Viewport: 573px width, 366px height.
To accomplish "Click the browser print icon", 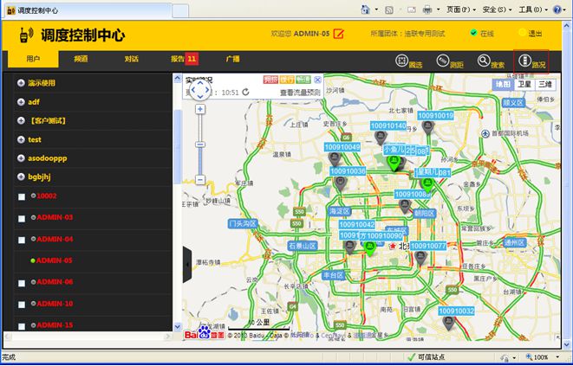I will click(426, 10).
